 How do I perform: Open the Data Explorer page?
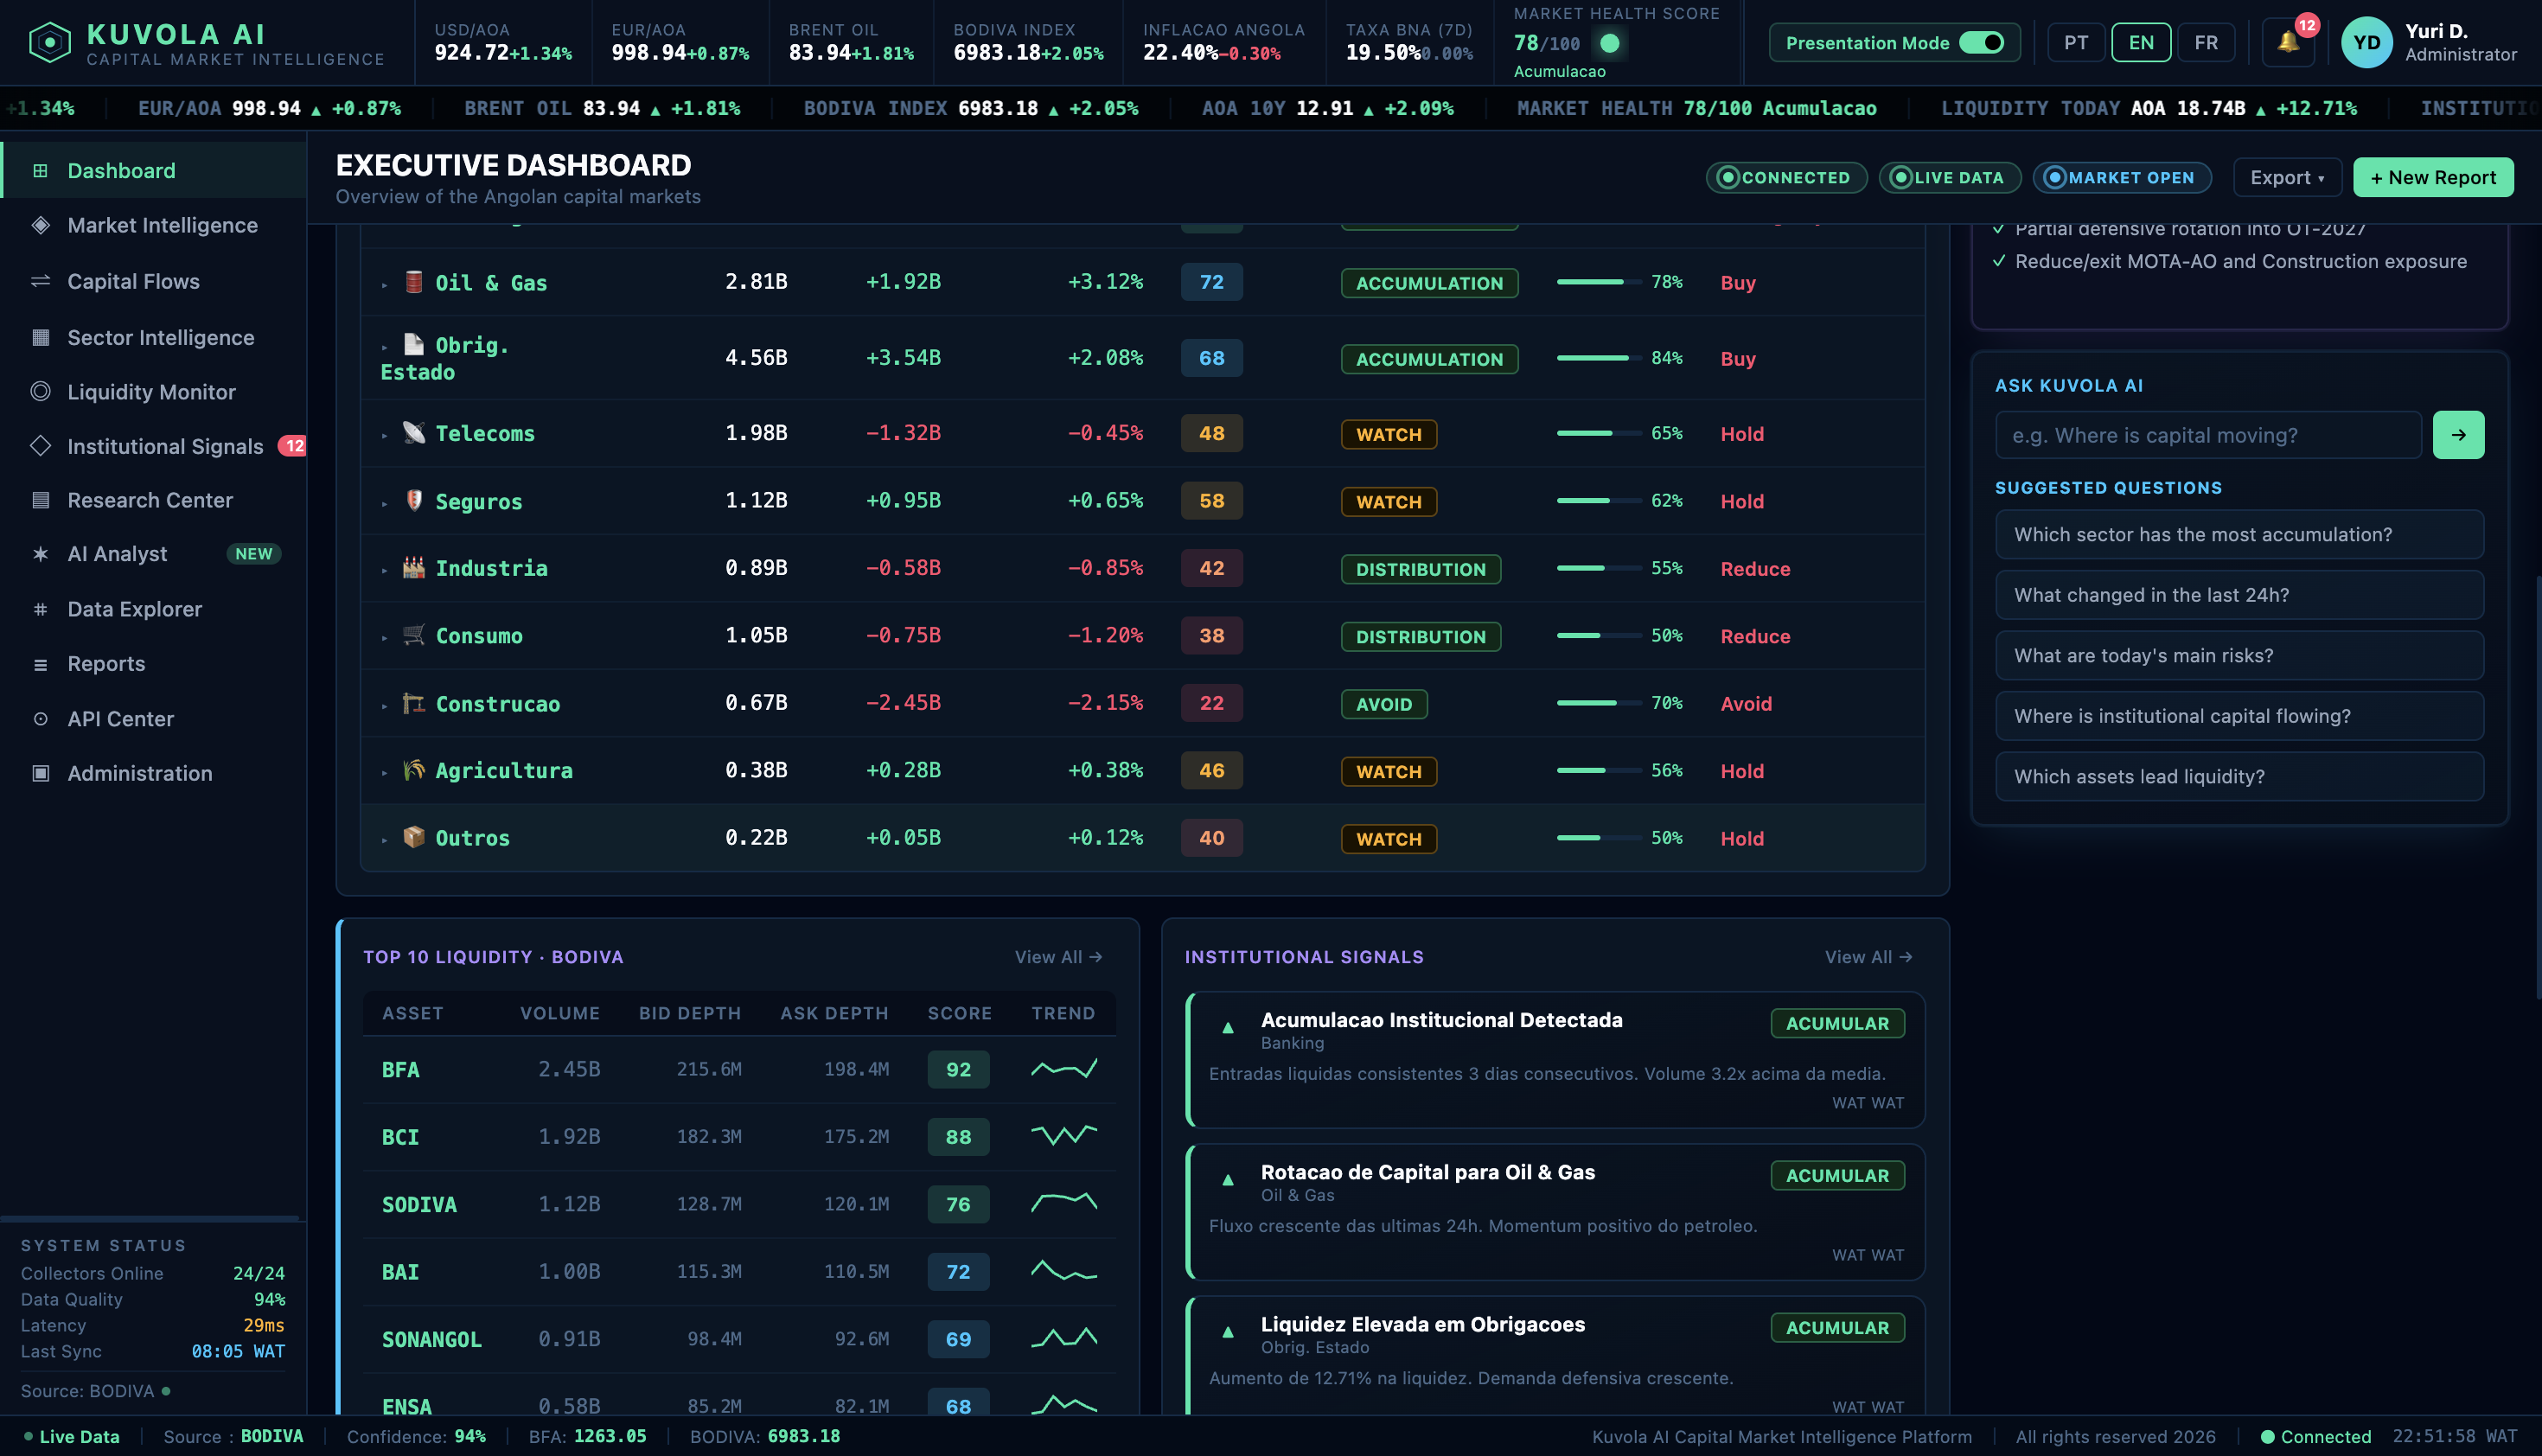pyautogui.click(x=154, y=609)
